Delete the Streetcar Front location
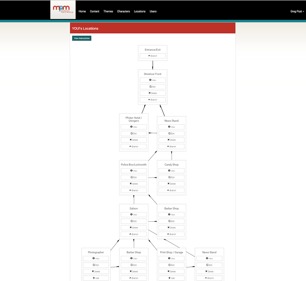 (153, 93)
